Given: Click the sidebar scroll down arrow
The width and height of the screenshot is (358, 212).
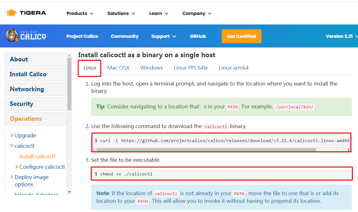Looking at the screenshot, I should [x=69, y=192].
